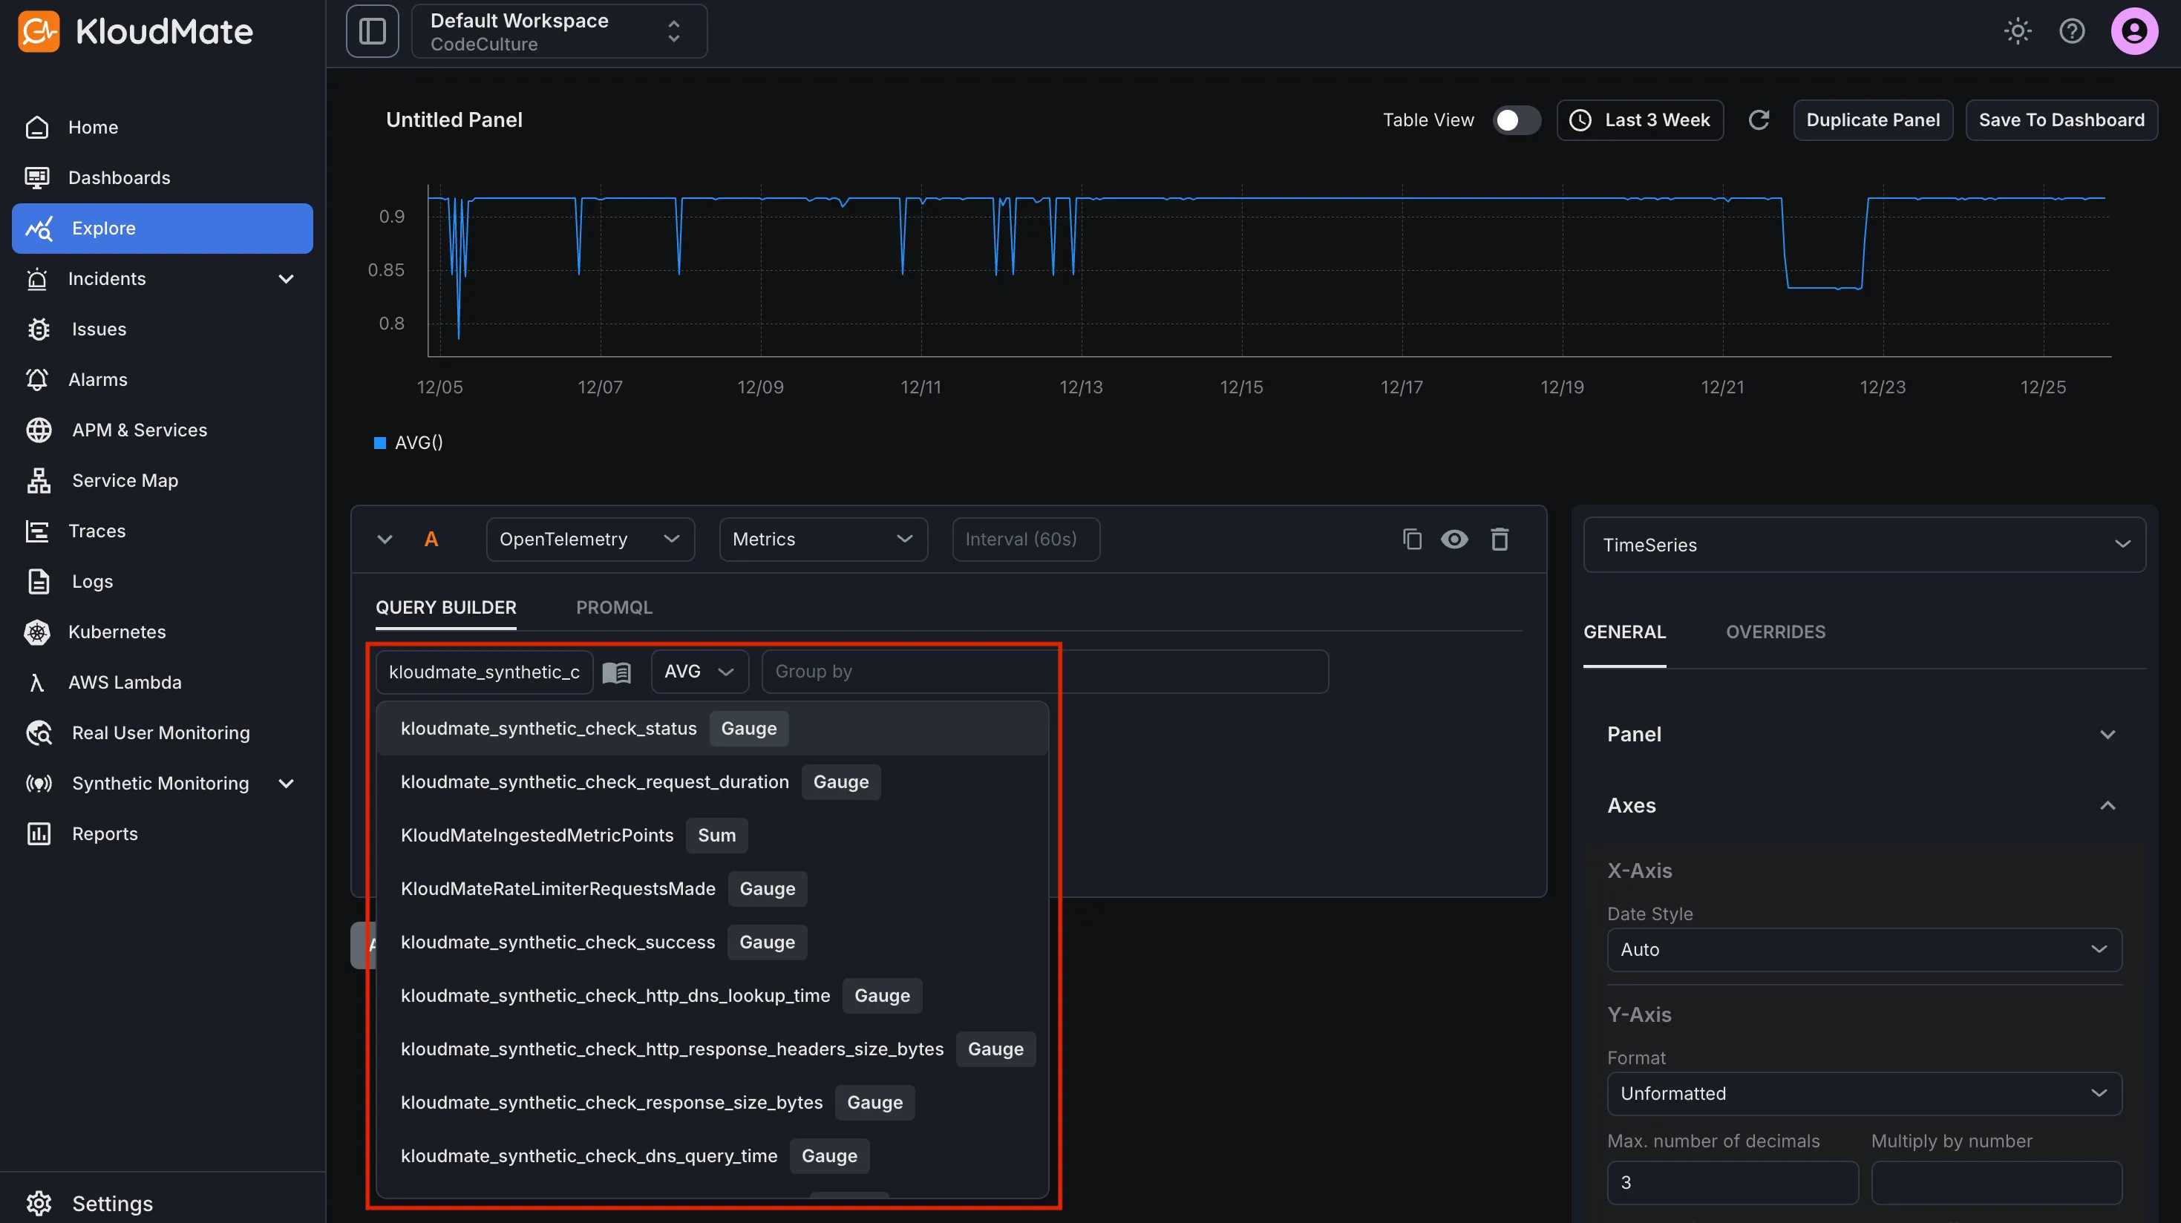
Task: Choose kloudmate_synthetic_check_success metric option
Action: (712, 942)
